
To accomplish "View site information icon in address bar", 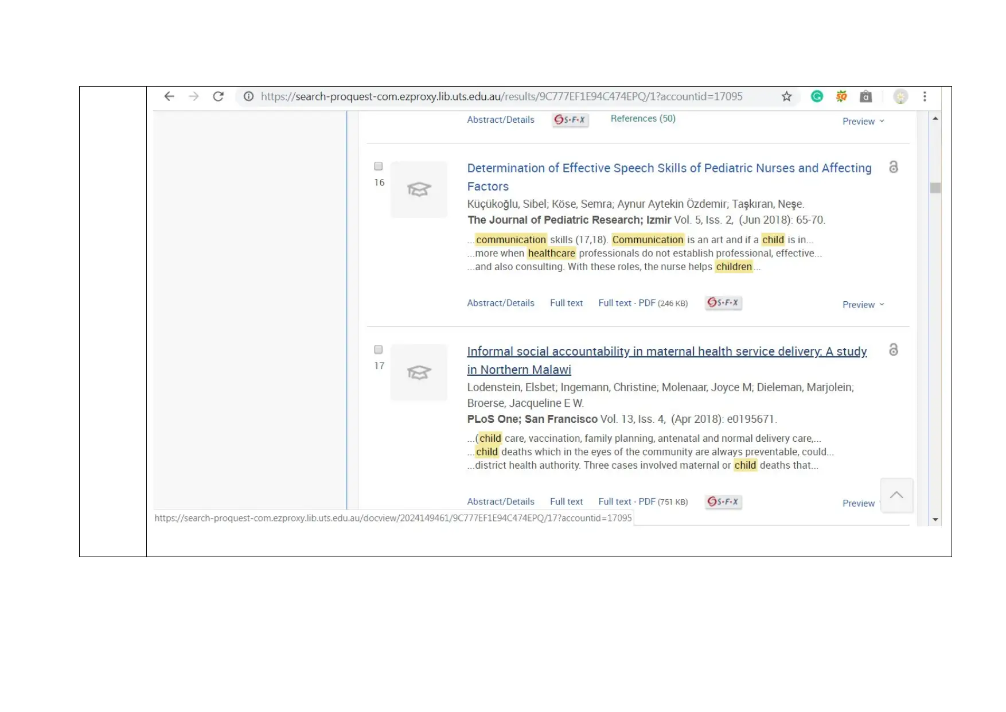I will tap(248, 96).
